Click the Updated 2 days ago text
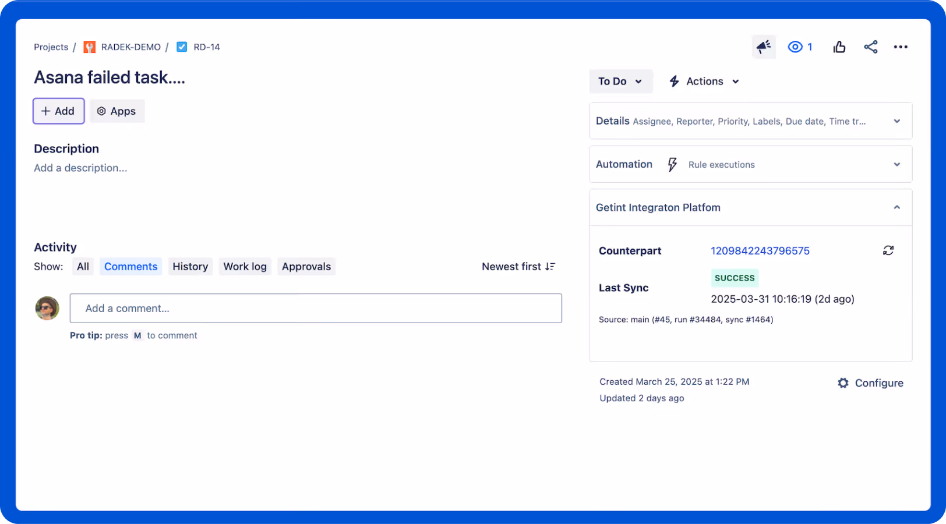The width and height of the screenshot is (946, 524). [641, 398]
